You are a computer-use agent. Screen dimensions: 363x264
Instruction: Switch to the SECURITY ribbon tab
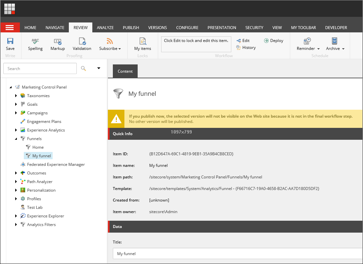click(x=254, y=27)
